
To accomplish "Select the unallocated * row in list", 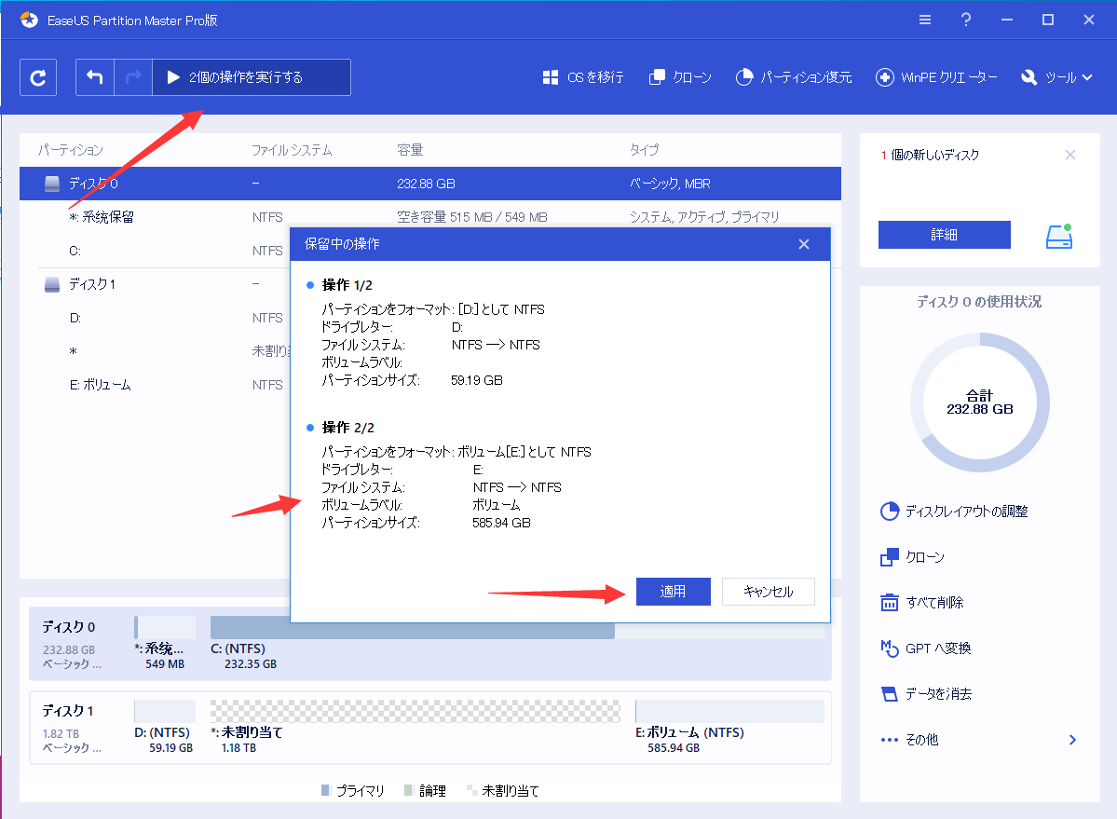I will (154, 351).
